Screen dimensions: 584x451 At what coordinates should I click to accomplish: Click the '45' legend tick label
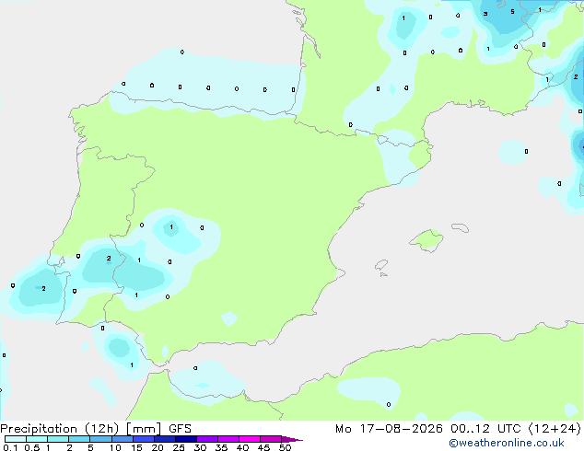click(263, 447)
